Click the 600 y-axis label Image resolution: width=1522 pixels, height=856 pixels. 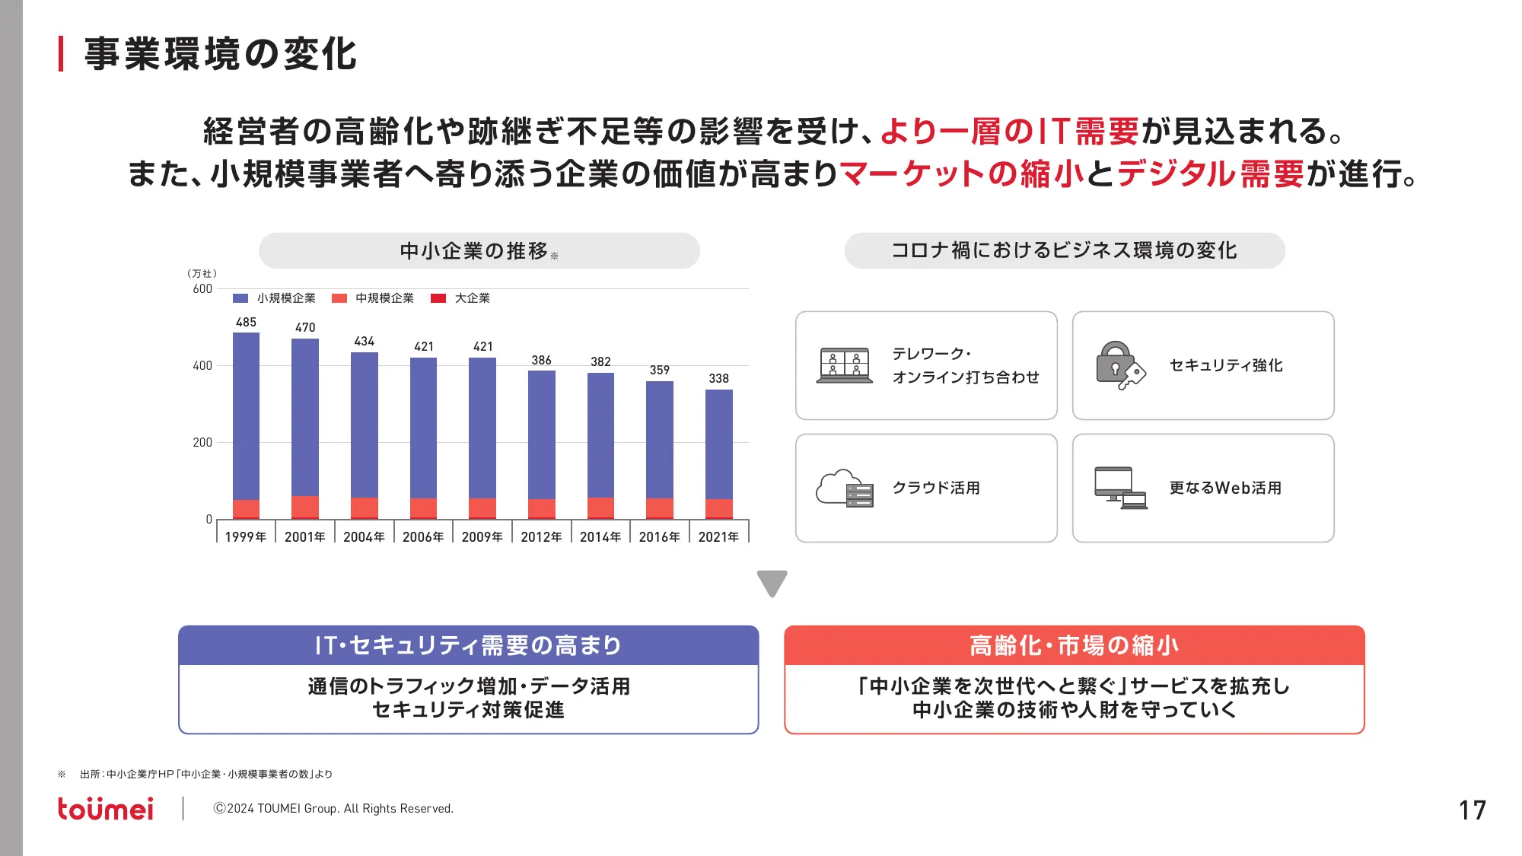coord(202,289)
